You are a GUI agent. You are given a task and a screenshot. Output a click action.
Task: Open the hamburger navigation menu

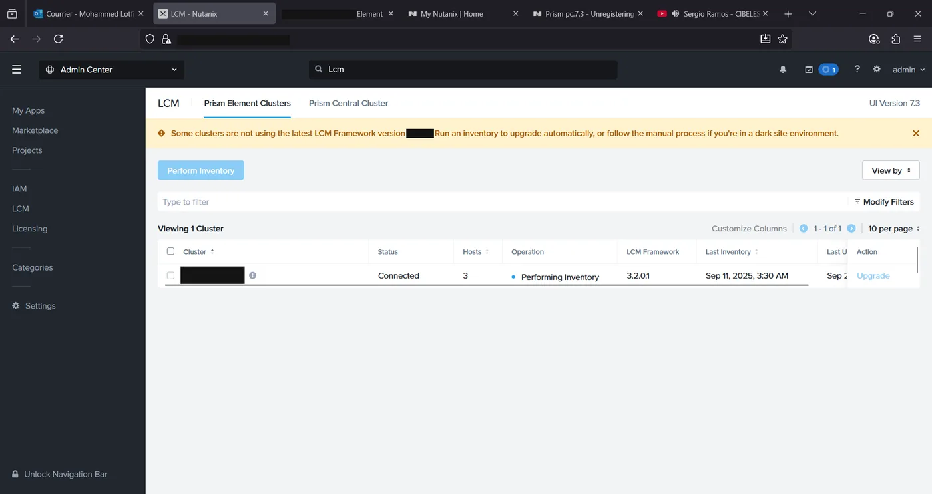tap(17, 70)
